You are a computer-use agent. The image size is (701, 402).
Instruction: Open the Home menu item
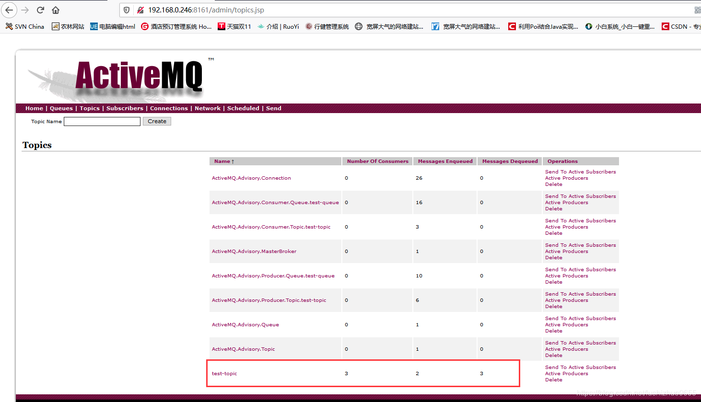pos(34,108)
